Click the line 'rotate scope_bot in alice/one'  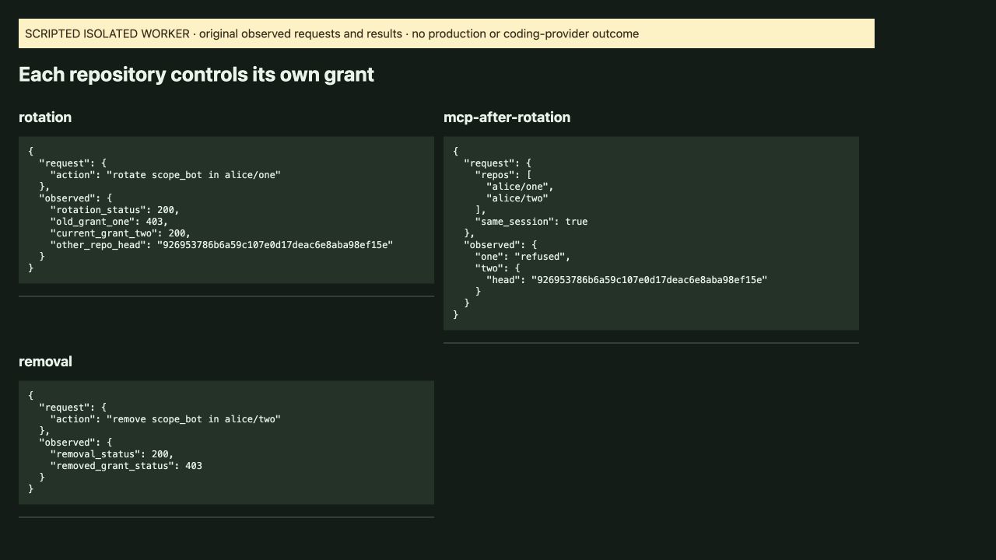165,175
